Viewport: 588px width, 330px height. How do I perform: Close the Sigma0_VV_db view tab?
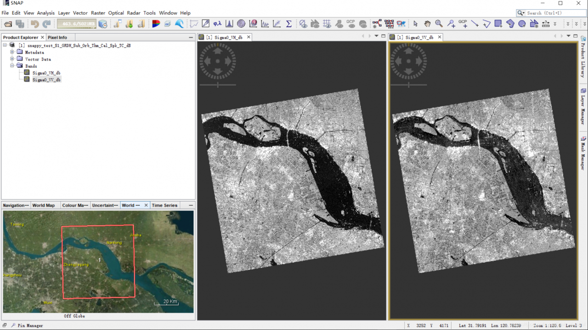click(440, 37)
